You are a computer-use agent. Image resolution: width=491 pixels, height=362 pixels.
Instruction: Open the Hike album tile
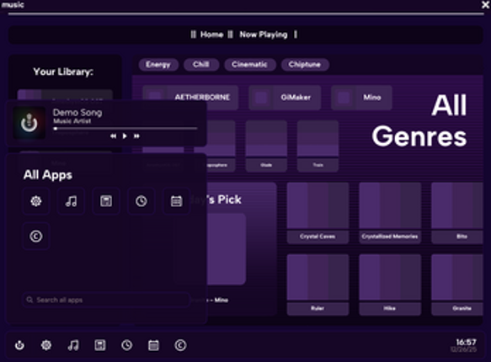[390, 285]
